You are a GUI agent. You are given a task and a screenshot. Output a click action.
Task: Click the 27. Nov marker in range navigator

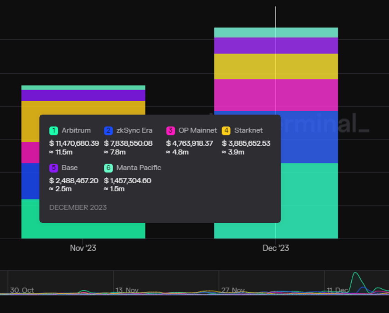click(233, 290)
